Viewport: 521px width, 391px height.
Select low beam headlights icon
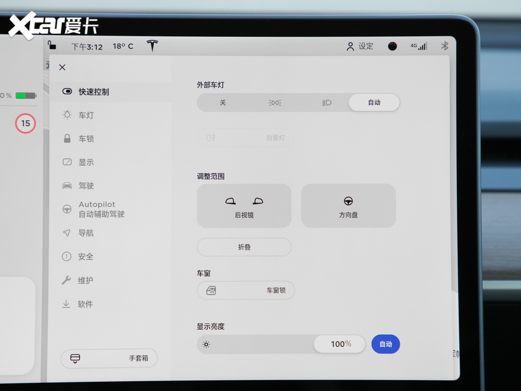tap(326, 103)
